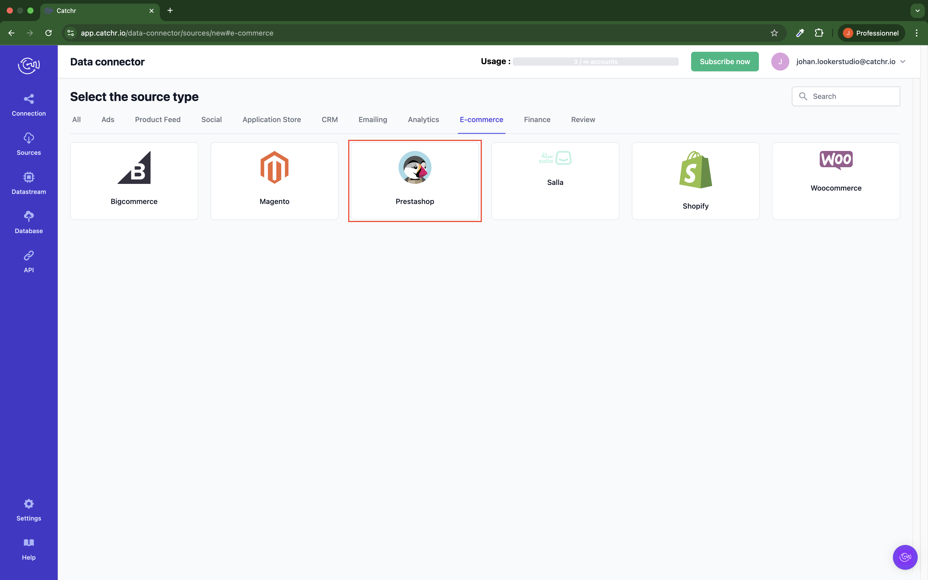Image resolution: width=928 pixels, height=580 pixels.
Task: Open the browser extensions puzzle icon
Action: pos(819,33)
